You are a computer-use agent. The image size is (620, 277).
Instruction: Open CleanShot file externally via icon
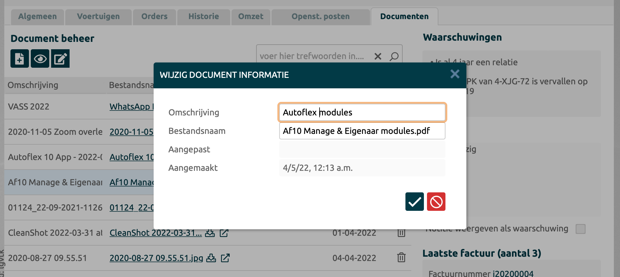point(224,233)
